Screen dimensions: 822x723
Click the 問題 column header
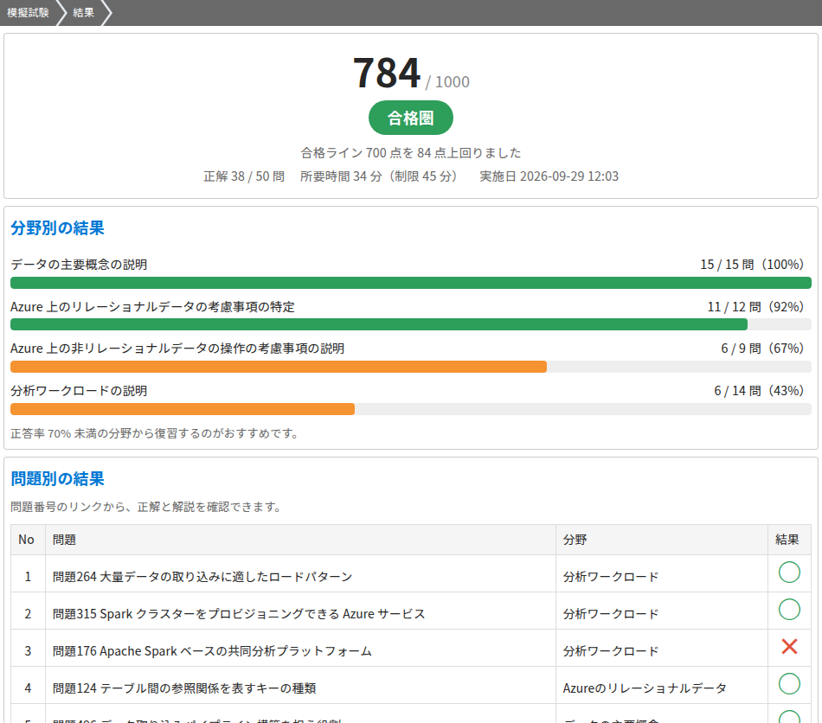300,540
